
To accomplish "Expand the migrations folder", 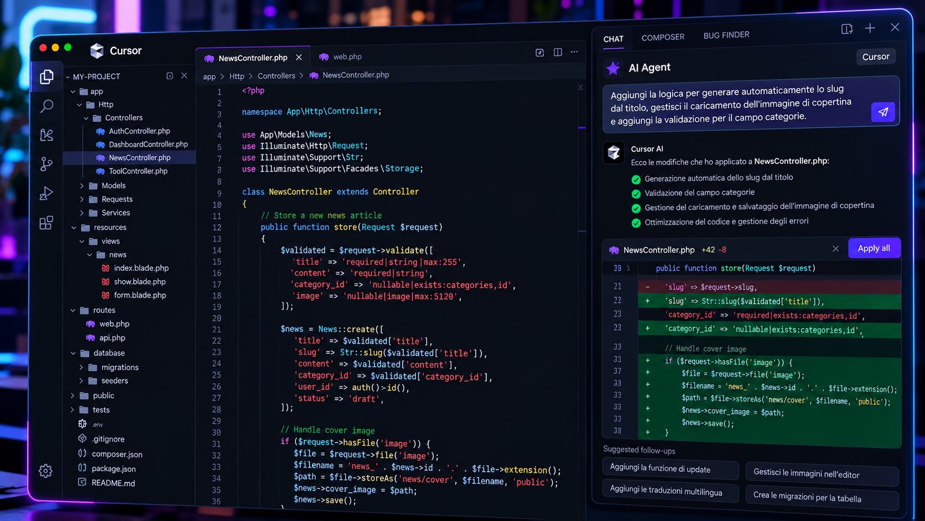I will click(81, 368).
